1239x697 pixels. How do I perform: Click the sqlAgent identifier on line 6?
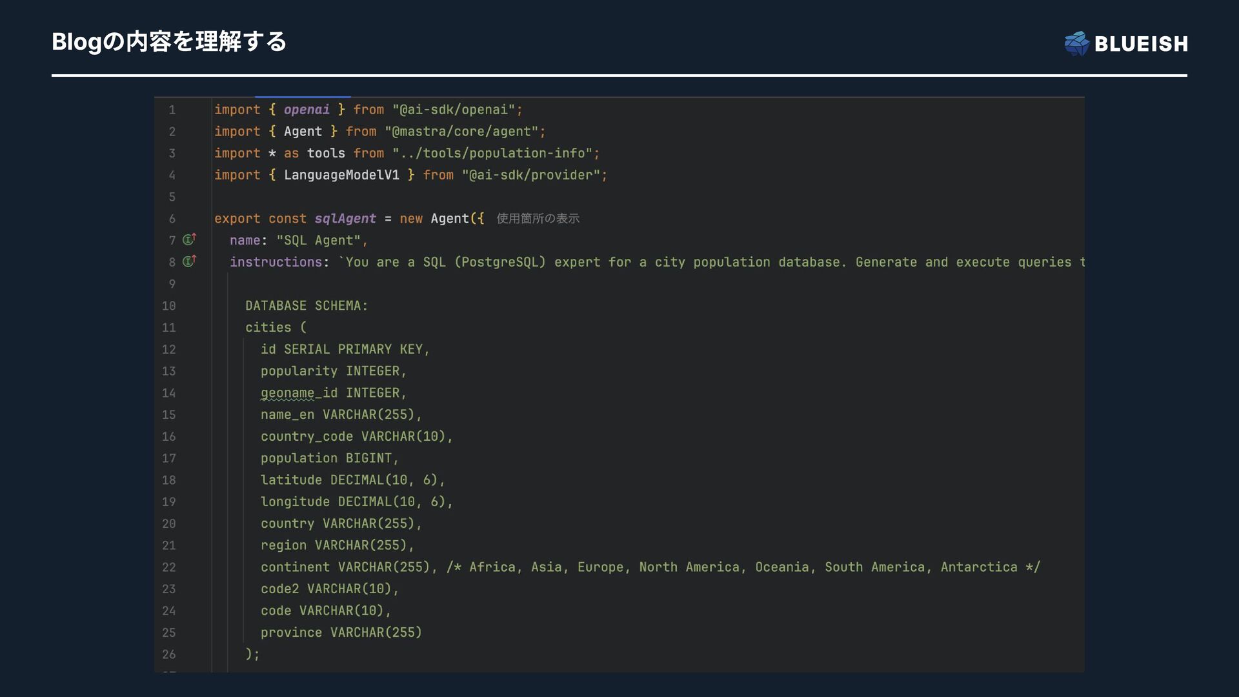(x=345, y=219)
